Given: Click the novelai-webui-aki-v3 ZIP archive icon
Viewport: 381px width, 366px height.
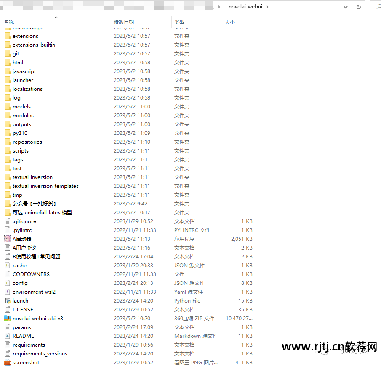Looking at the screenshot, I should coord(8,319).
